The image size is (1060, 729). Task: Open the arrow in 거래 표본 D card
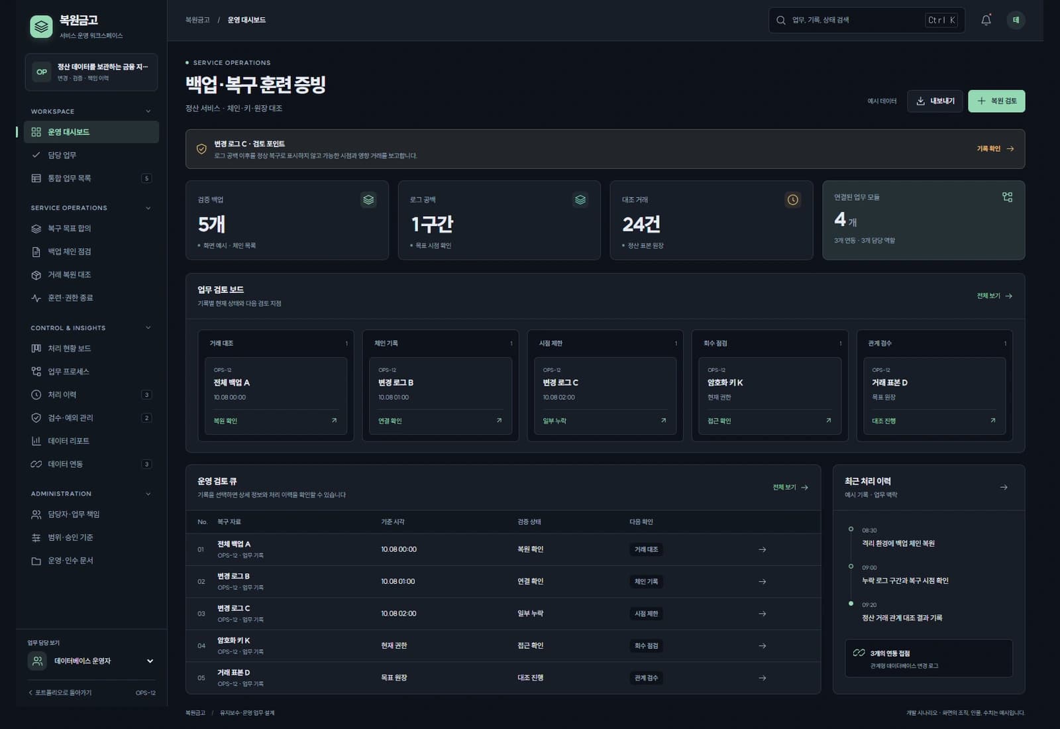click(992, 421)
